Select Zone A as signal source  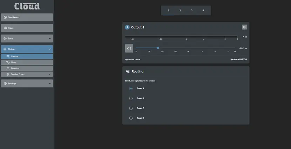coord(131,88)
